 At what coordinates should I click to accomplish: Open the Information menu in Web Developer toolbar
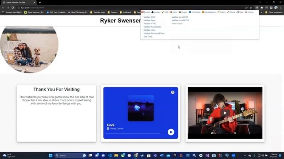click(194, 12)
